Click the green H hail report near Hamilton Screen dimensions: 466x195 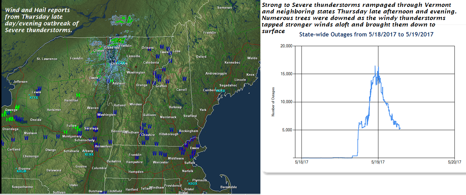click(x=78, y=95)
